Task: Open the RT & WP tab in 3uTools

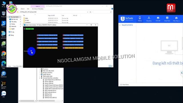Action: (x=158, y=19)
